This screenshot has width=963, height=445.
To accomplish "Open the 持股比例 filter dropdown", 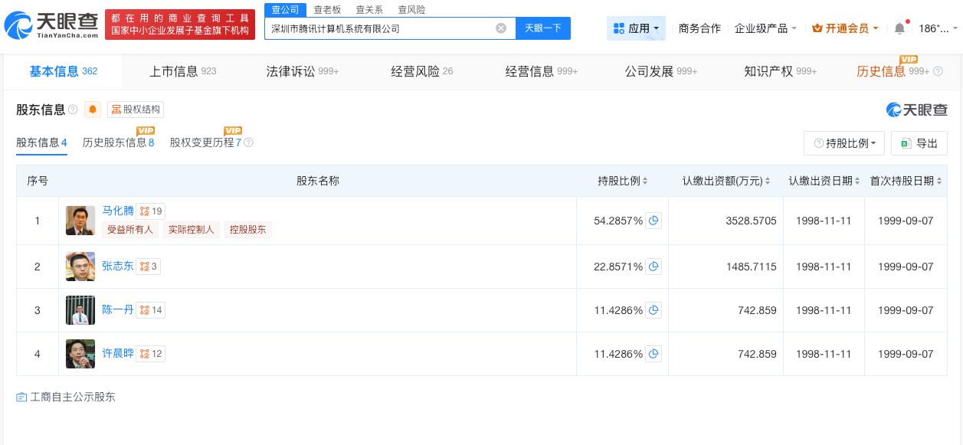I will point(843,142).
